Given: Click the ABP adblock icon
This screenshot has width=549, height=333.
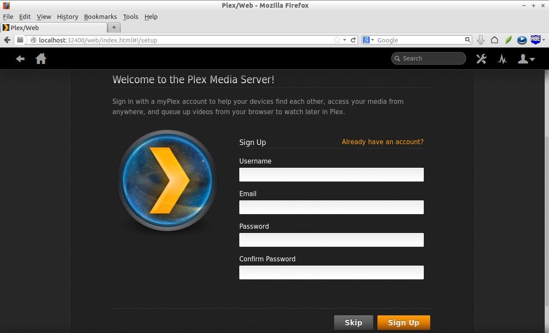Looking at the screenshot, I should click(535, 39).
